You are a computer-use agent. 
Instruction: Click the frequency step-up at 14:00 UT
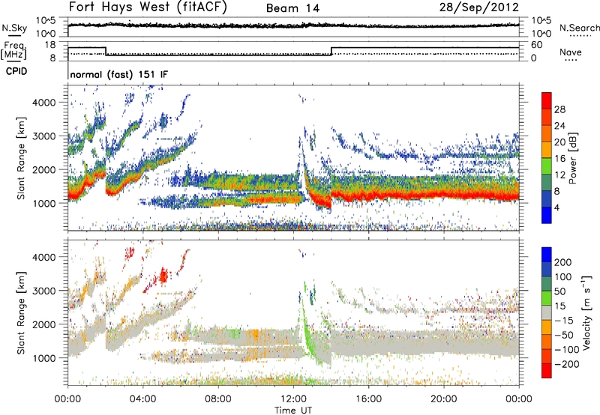point(331,51)
